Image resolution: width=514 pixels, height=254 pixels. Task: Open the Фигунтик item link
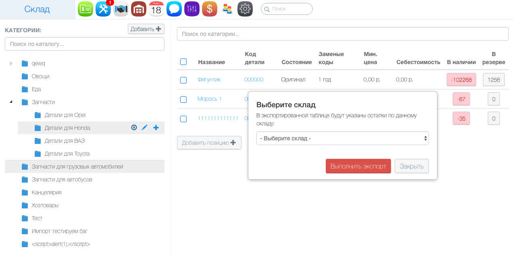pos(209,79)
